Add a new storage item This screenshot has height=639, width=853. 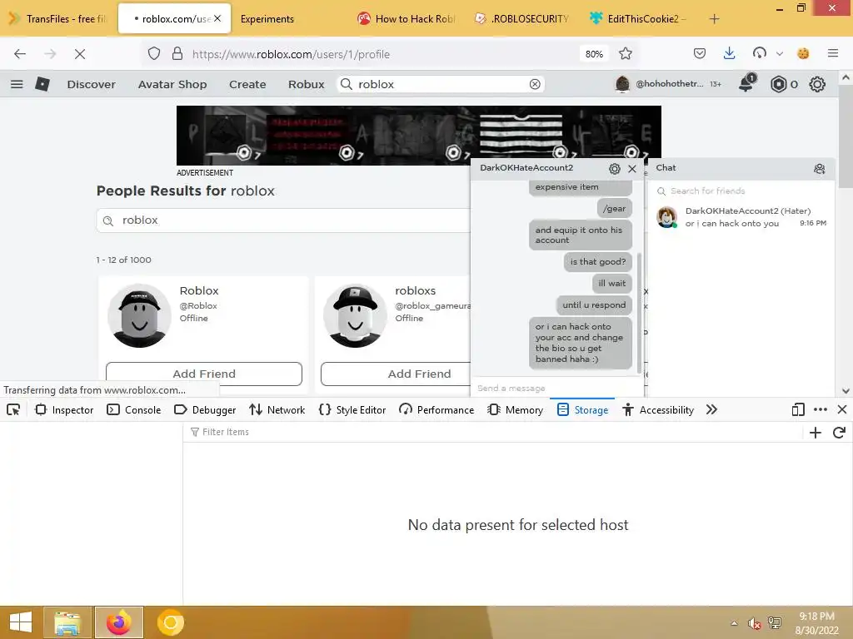(x=815, y=433)
